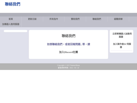Go to 更新日誌 in the navigation bar
The width and height of the screenshot is (137, 103).
(x=32, y=19)
